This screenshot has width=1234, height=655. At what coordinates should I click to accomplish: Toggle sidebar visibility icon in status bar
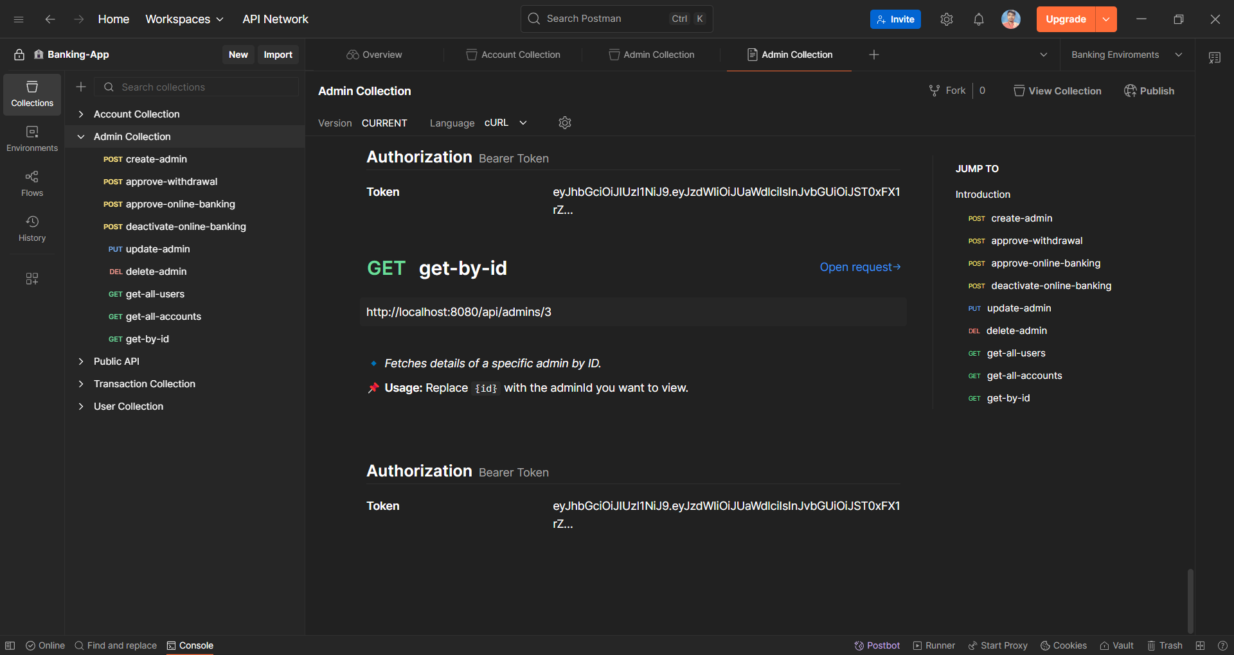coord(10,645)
